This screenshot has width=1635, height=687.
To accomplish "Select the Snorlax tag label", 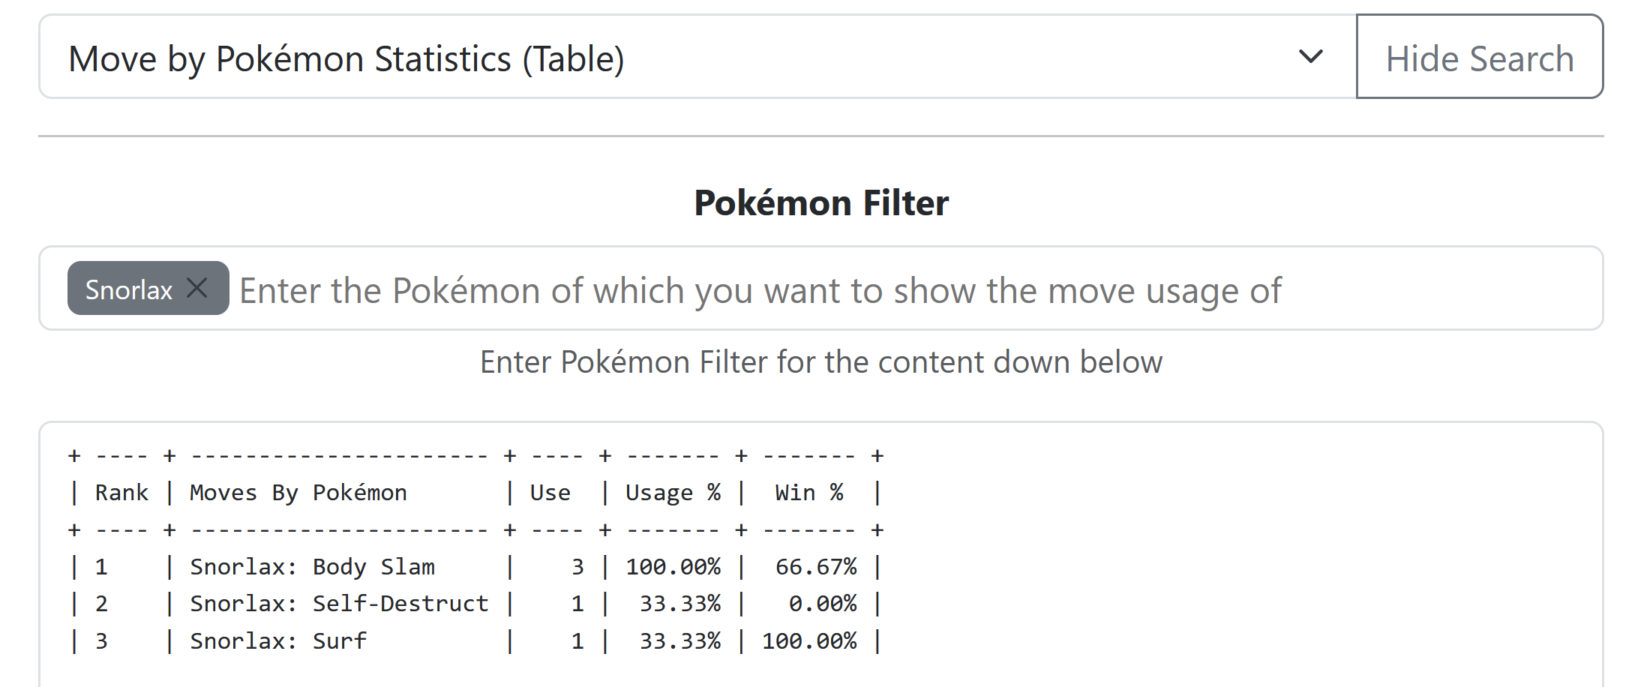I will tap(128, 289).
